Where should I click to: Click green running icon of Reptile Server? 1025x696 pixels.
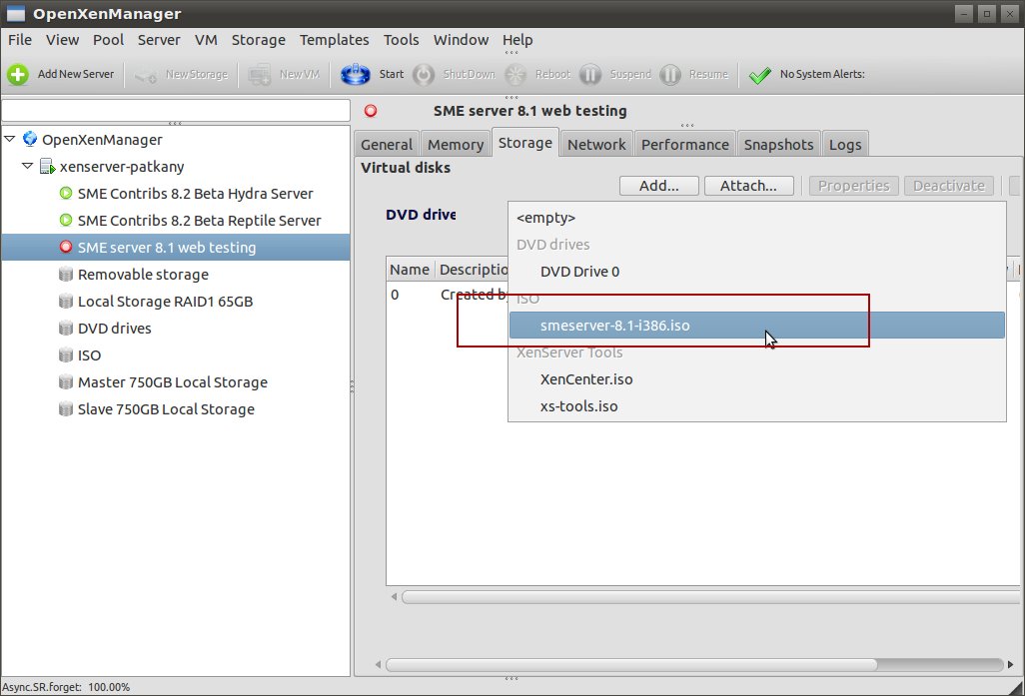tap(65, 220)
